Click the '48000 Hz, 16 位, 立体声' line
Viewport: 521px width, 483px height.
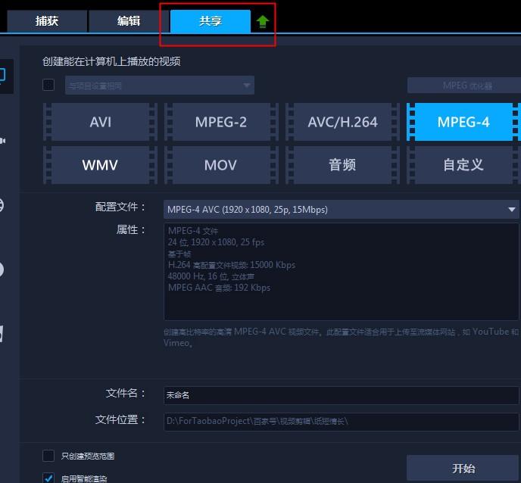tap(211, 276)
